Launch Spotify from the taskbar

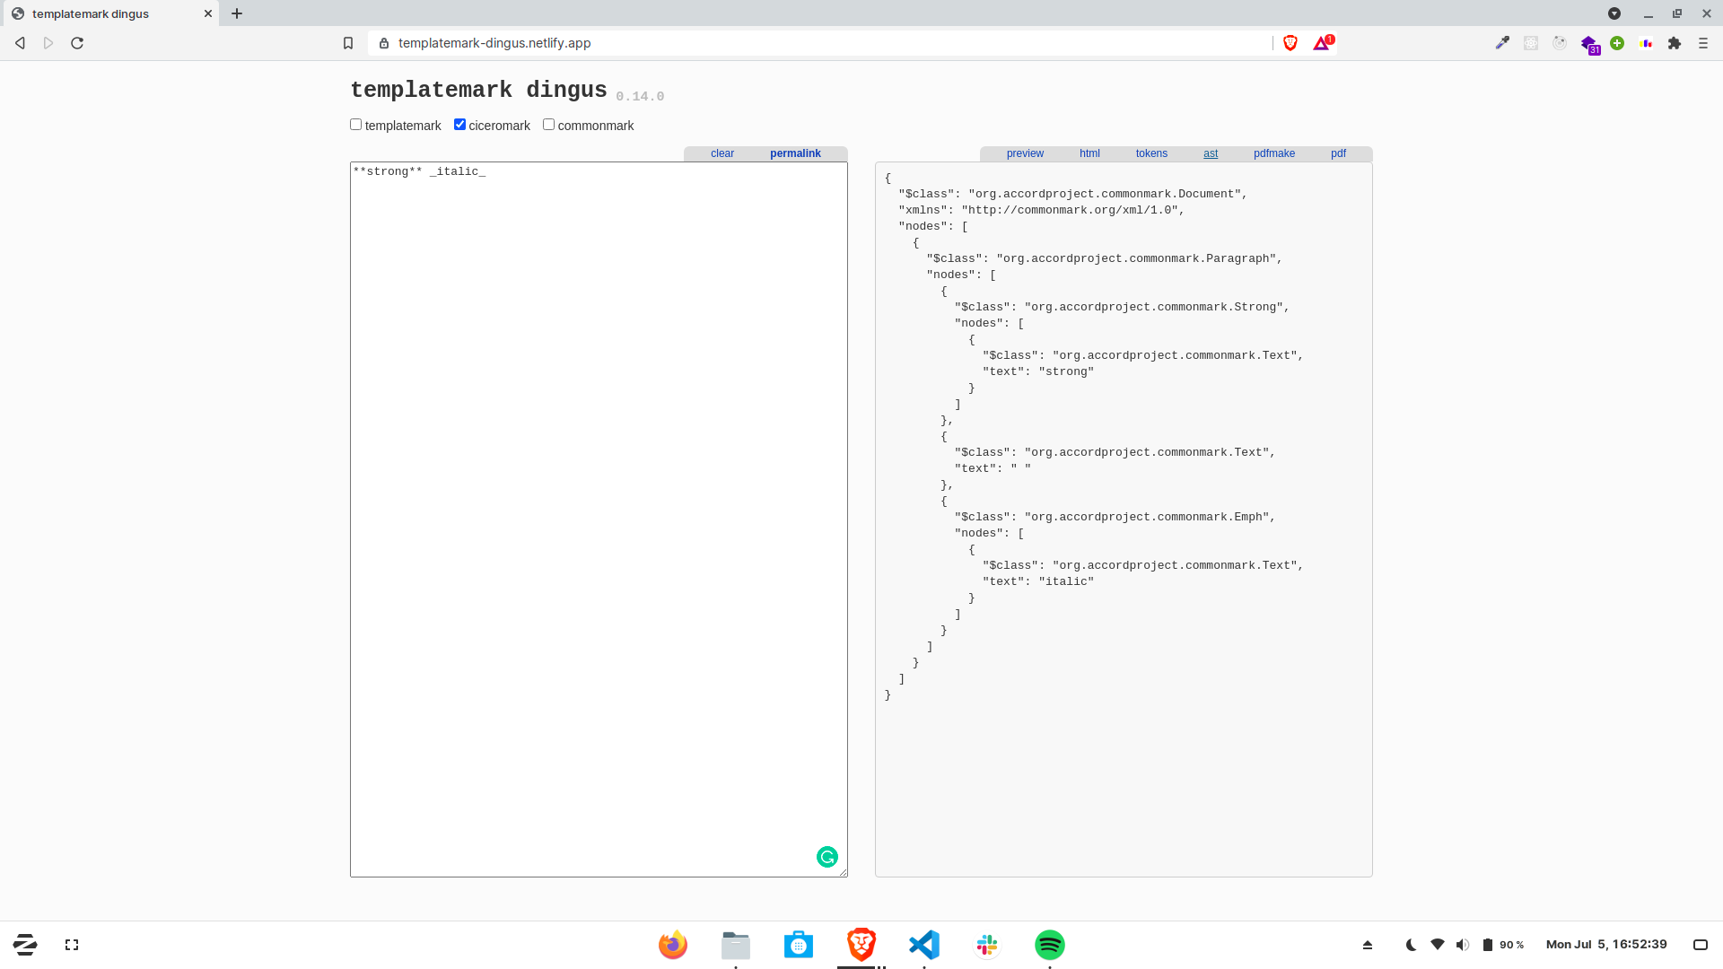pyautogui.click(x=1049, y=945)
